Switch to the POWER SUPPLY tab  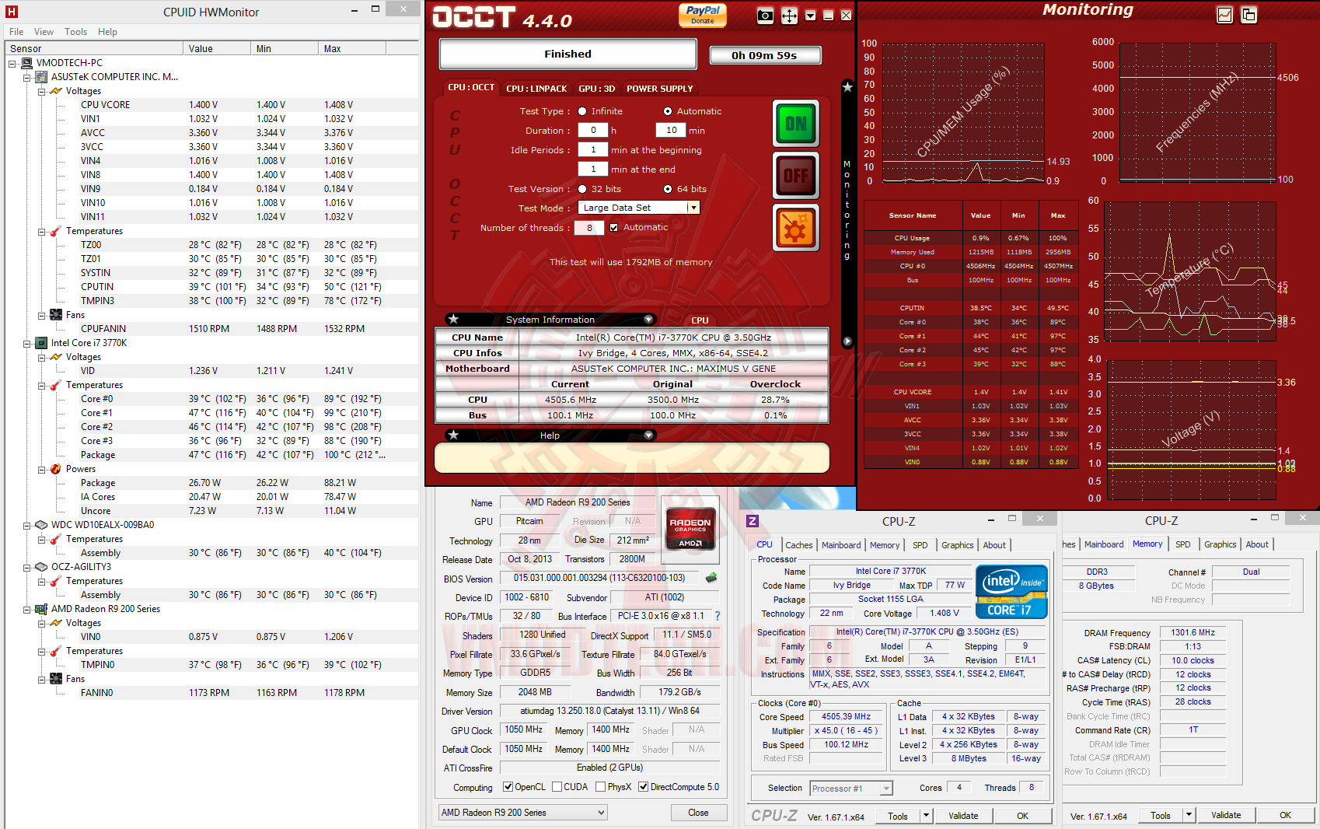pos(660,89)
